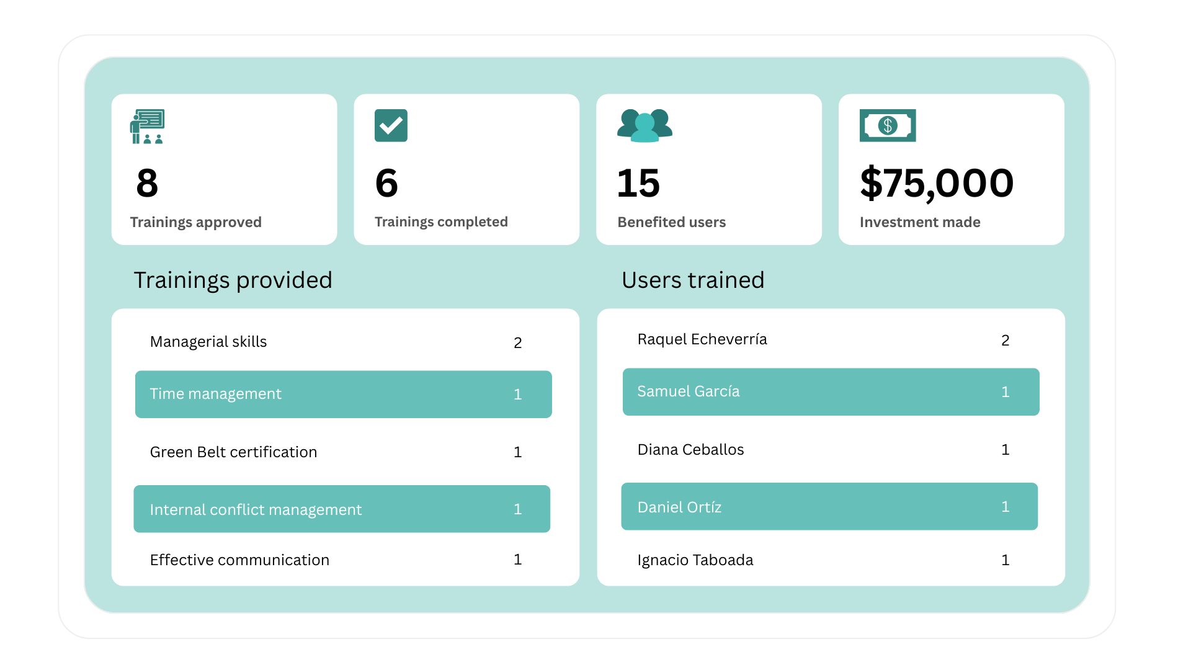Image resolution: width=1191 pixels, height=670 pixels.
Task: Click the dollar bill investment icon
Action: (x=887, y=125)
